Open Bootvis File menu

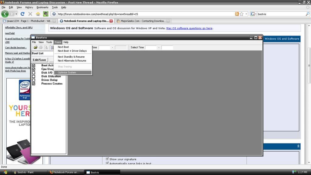[34, 42]
